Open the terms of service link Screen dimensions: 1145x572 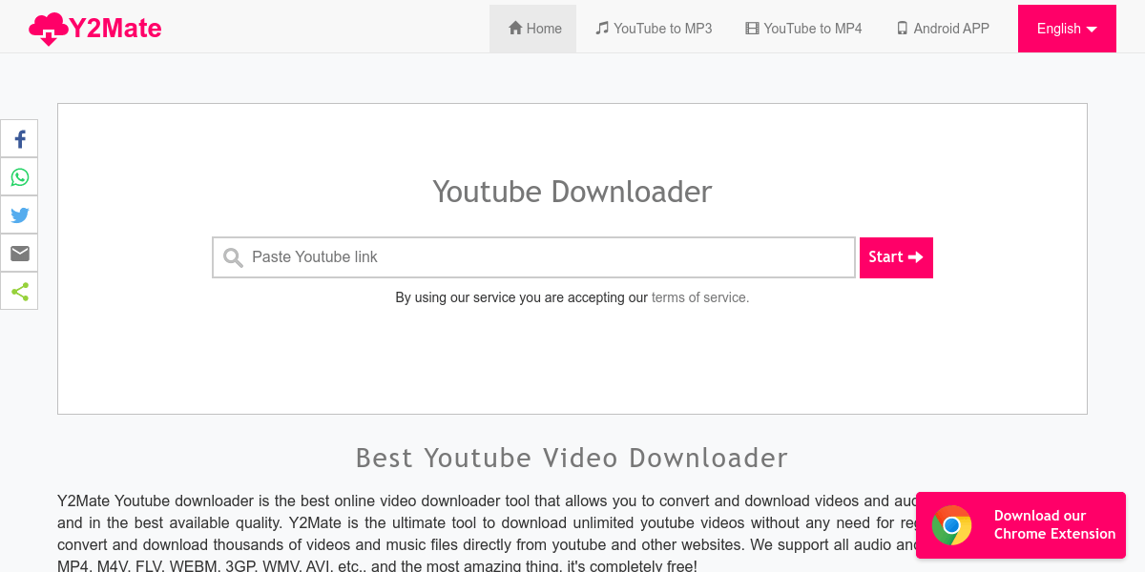click(700, 297)
